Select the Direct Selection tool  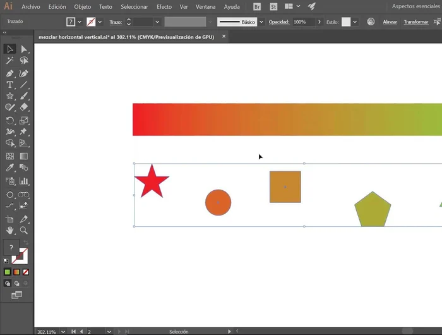click(x=24, y=49)
